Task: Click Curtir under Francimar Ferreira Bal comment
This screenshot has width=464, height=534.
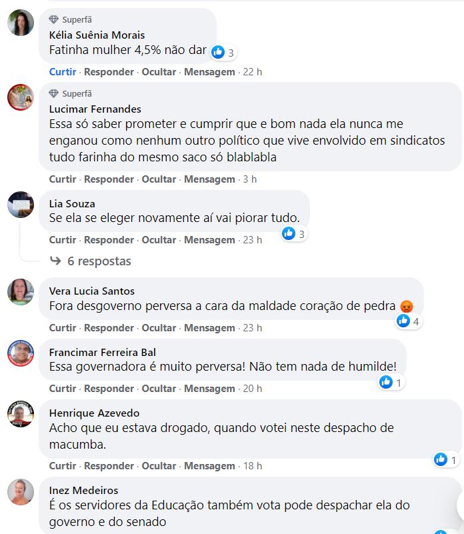Action: pyautogui.click(x=63, y=388)
